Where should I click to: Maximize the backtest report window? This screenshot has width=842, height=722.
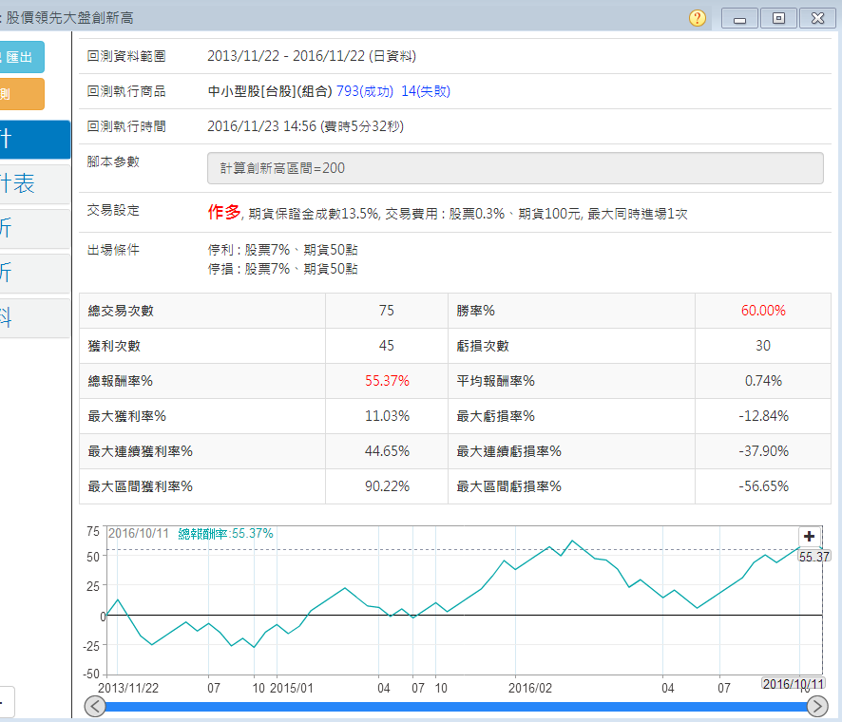778,18
